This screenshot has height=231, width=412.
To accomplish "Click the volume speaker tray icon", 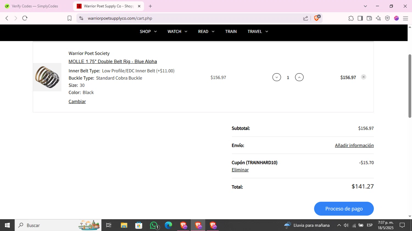I will pyautogui.click(x=346, y=225).
